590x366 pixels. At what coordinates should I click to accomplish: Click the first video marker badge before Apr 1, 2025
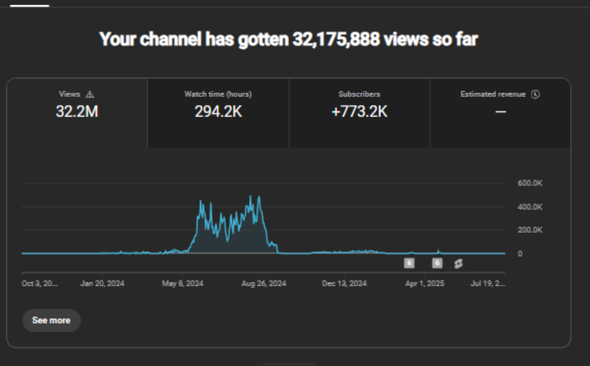click(x=409, y=263)
